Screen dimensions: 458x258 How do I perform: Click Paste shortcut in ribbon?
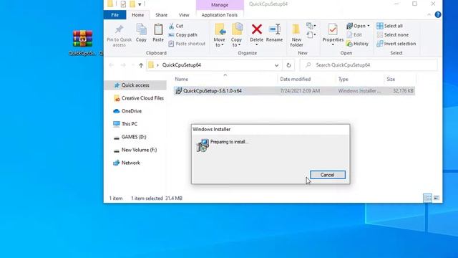coord(187,44)
